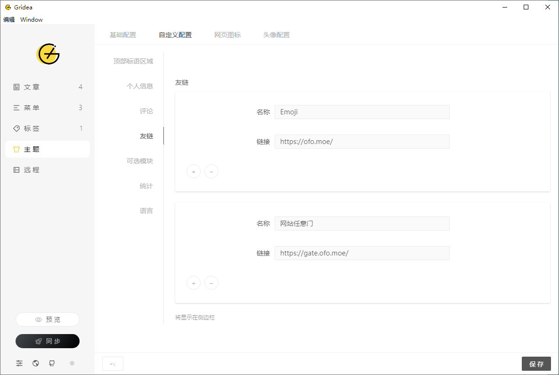Close the Gridea window
The height and width of the screenshot is (375, 559).
pyautogui.click(x=548, y=7)
